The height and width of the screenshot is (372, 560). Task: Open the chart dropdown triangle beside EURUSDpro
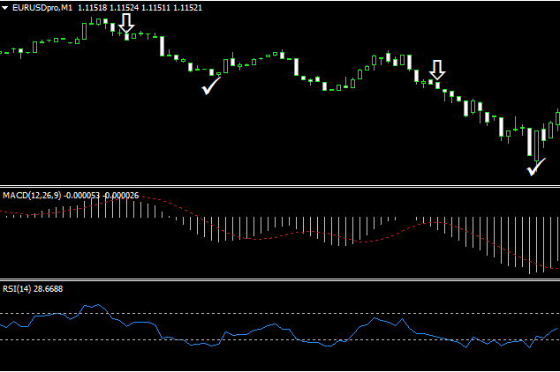tap(6, 7)
